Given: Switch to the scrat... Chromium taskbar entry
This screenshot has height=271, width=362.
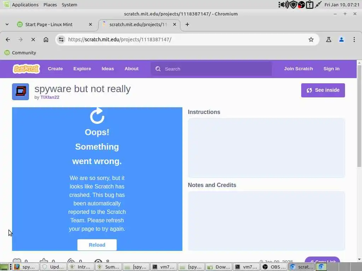Looking at the screenshot, I should (302, 267).
